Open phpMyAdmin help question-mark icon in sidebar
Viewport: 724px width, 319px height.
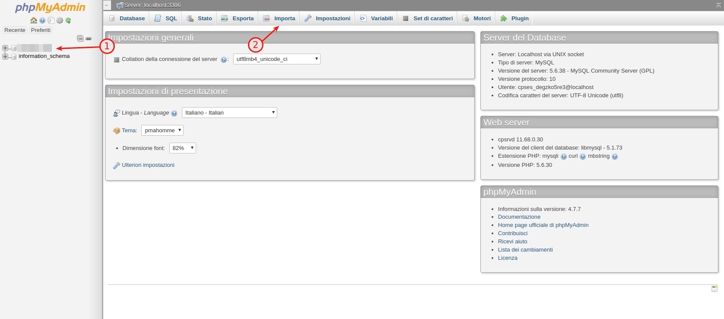click(x=42, y=20)
